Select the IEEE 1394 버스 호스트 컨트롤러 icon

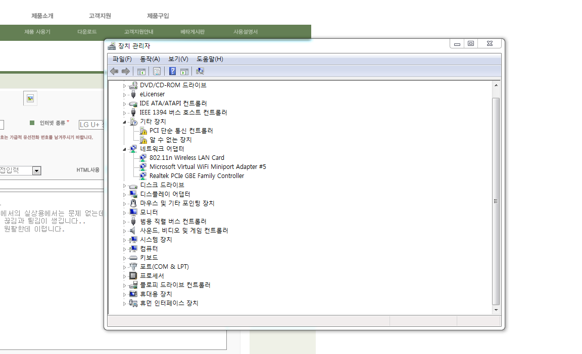tap(133, 112)
